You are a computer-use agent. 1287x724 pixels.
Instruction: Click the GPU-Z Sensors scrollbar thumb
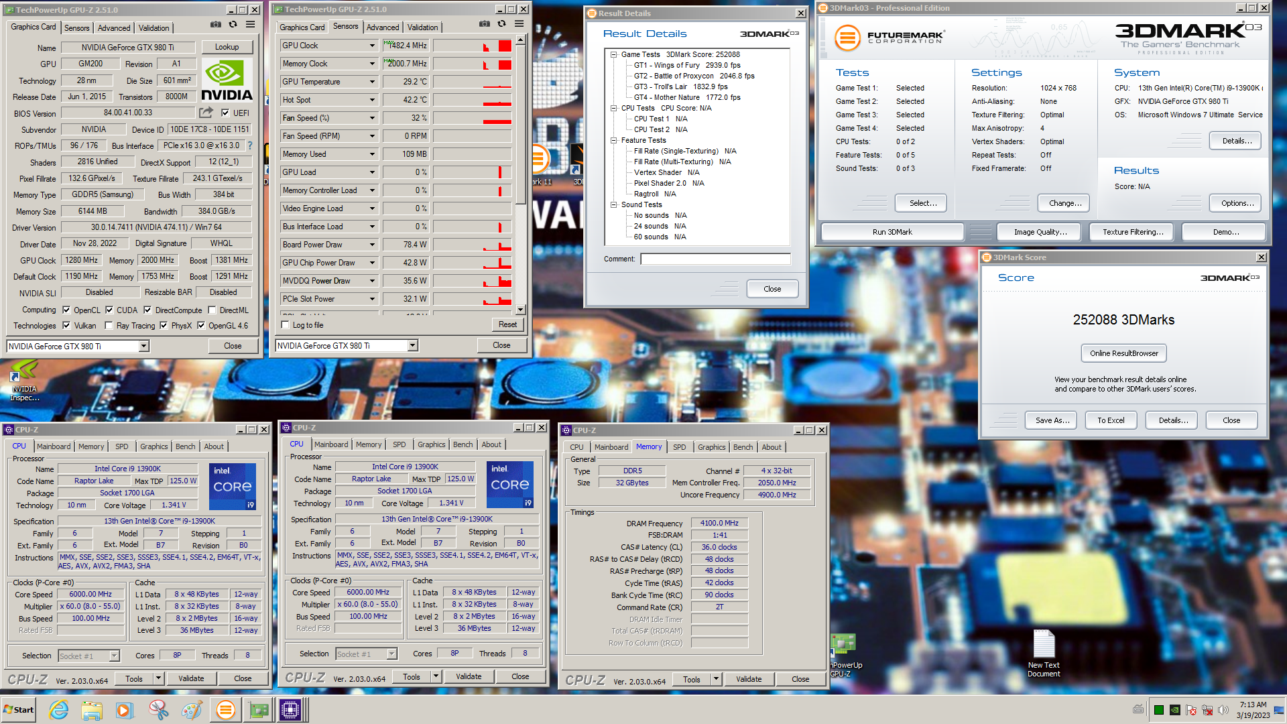point(520,124)
